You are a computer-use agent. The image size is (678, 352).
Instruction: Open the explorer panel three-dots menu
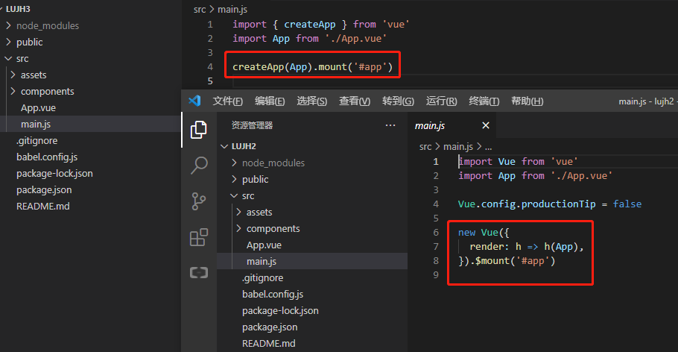click(390, 125)
